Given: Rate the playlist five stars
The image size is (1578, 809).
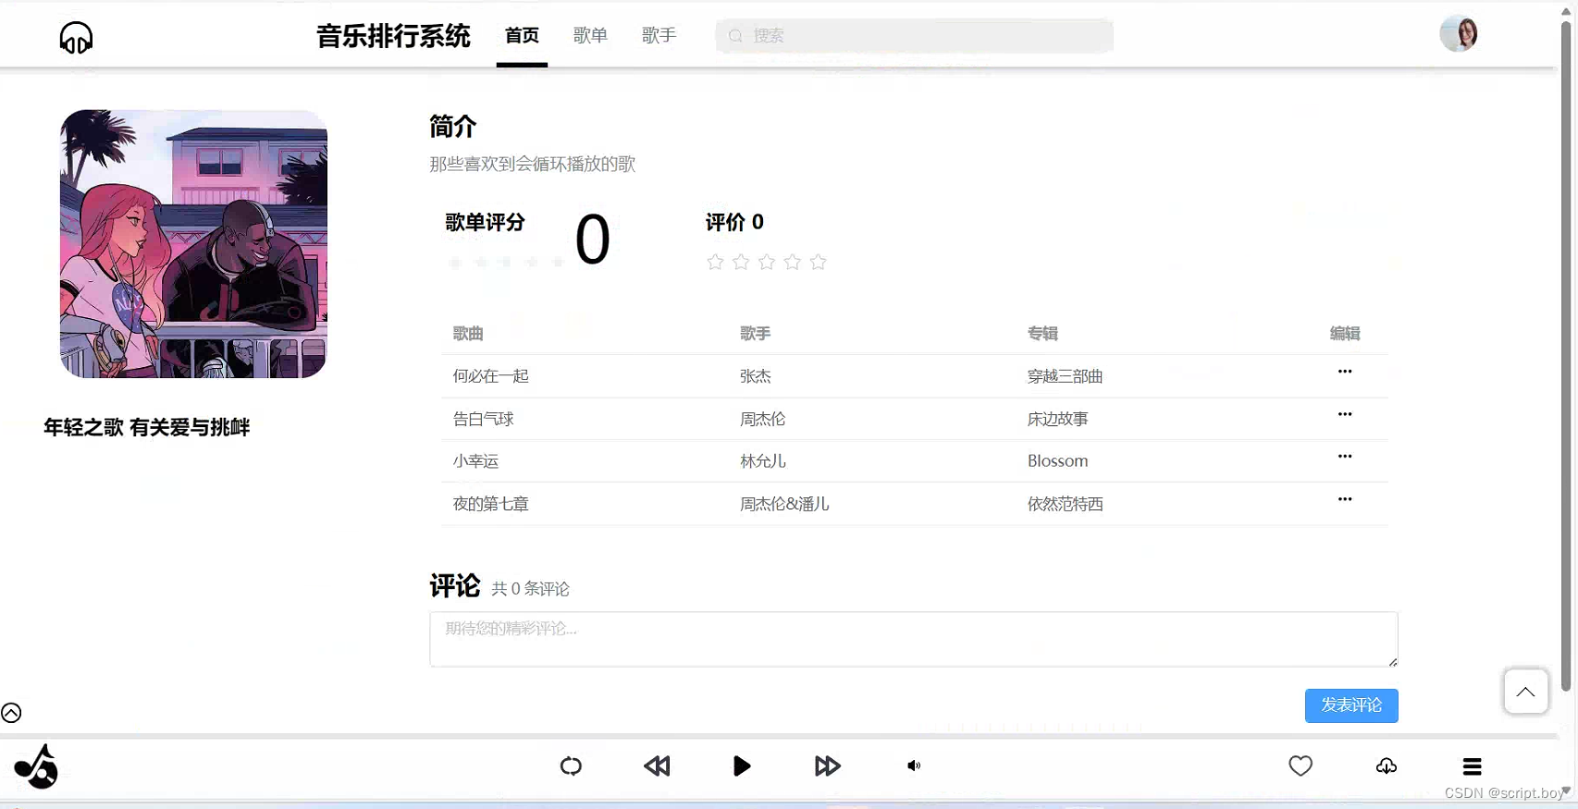Looking at the screenshot, I should point(818,263).
